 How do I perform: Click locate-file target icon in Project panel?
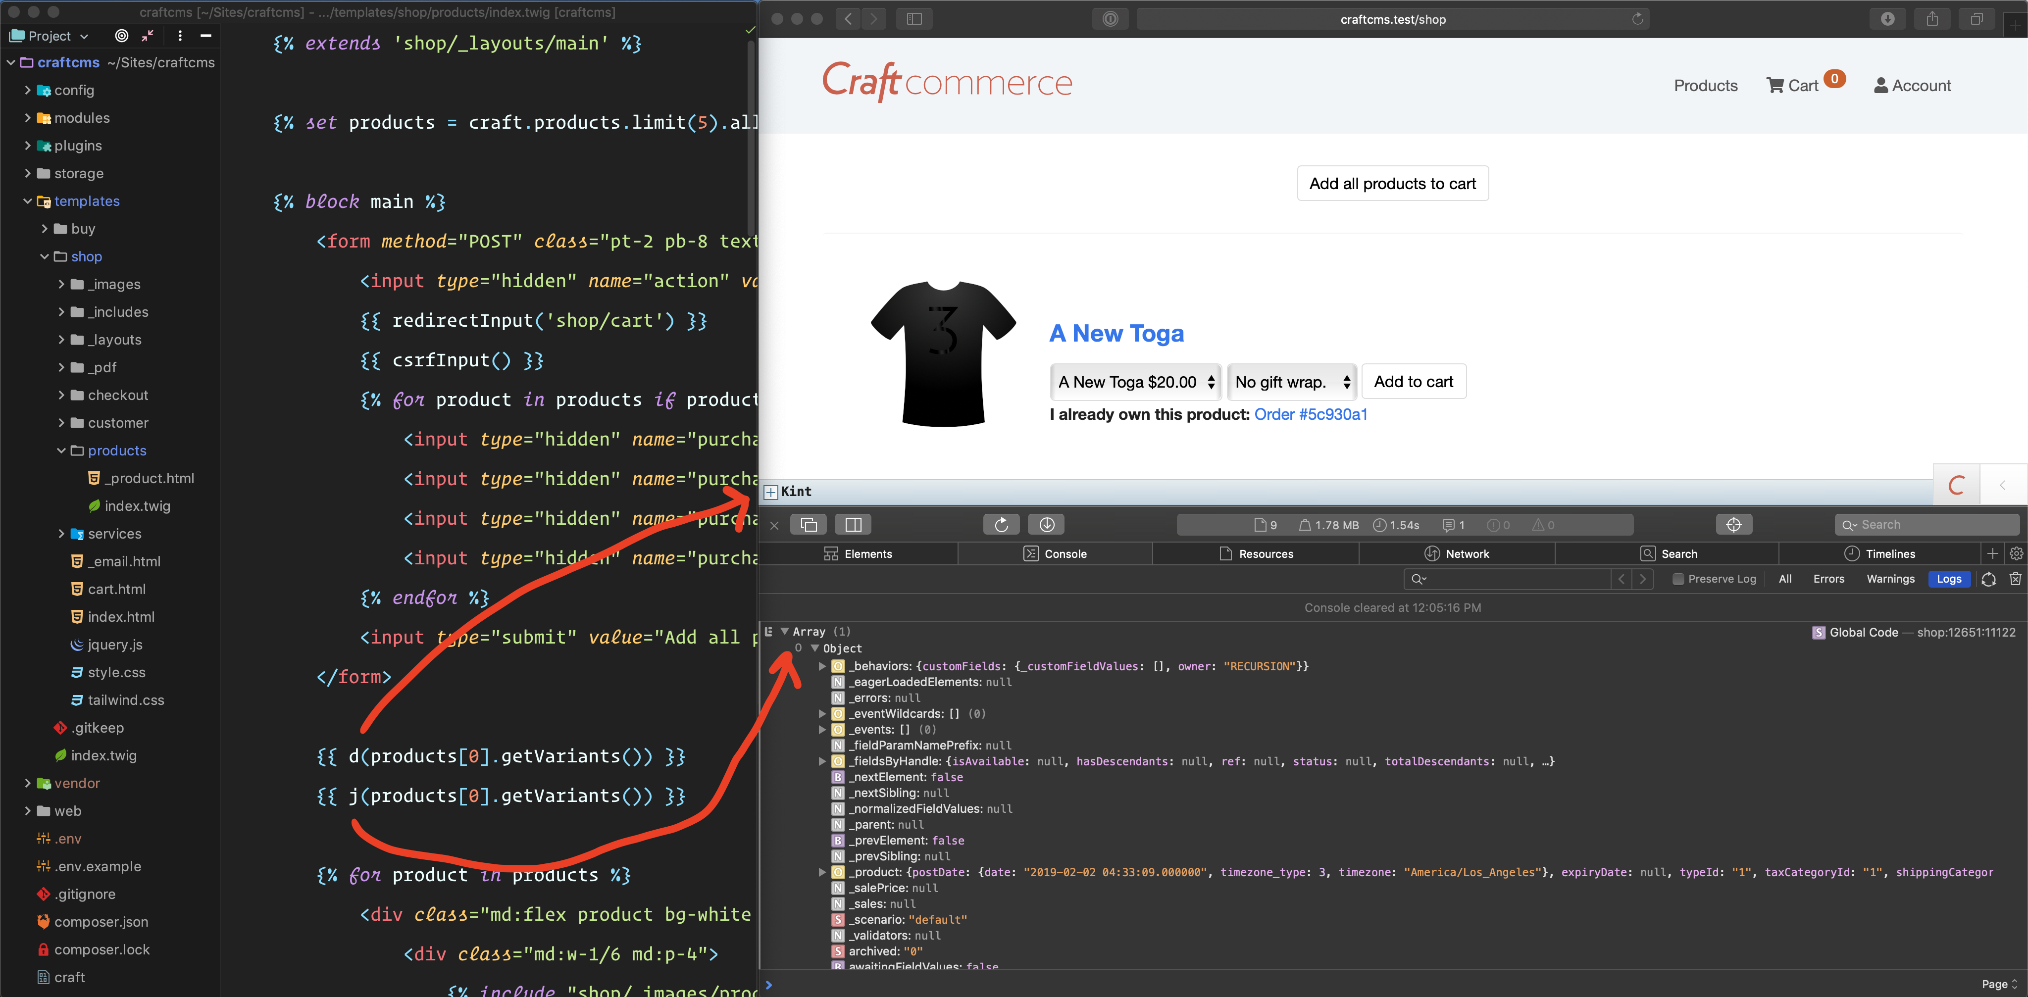click(x=121, y=36)
